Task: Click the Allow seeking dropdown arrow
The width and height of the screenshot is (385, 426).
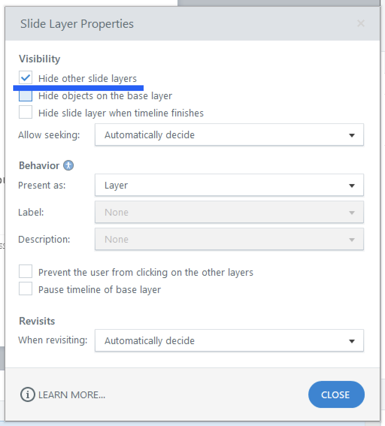Action: pyautogui.click(x=352, y=135)
